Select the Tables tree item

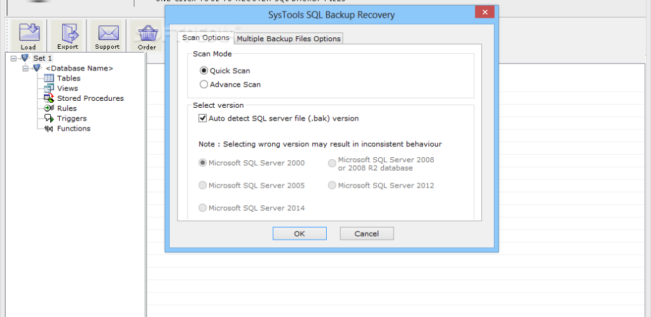[x=69, y=78]
